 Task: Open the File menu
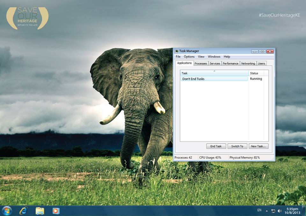coord(178,57)
